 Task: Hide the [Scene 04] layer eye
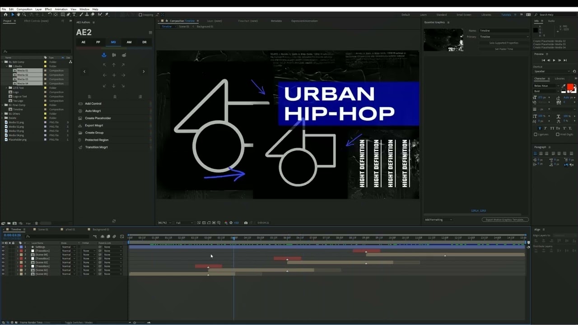coord(3,255)
